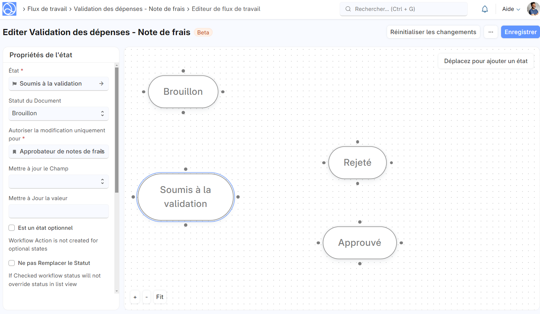Click the 'Mettre à Jour la valeur' input
540x314 pixels.
click(x=58, y=211)
